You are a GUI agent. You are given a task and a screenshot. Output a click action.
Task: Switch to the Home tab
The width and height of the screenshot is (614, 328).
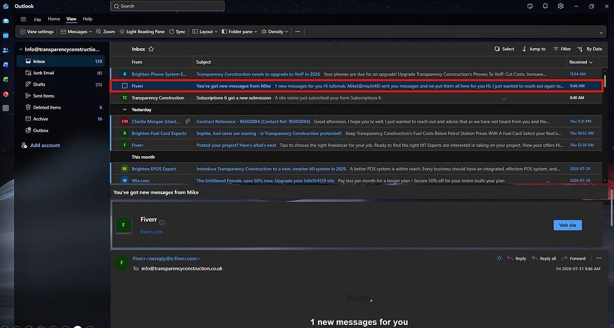pyautogui.click(x=54, y=19)
